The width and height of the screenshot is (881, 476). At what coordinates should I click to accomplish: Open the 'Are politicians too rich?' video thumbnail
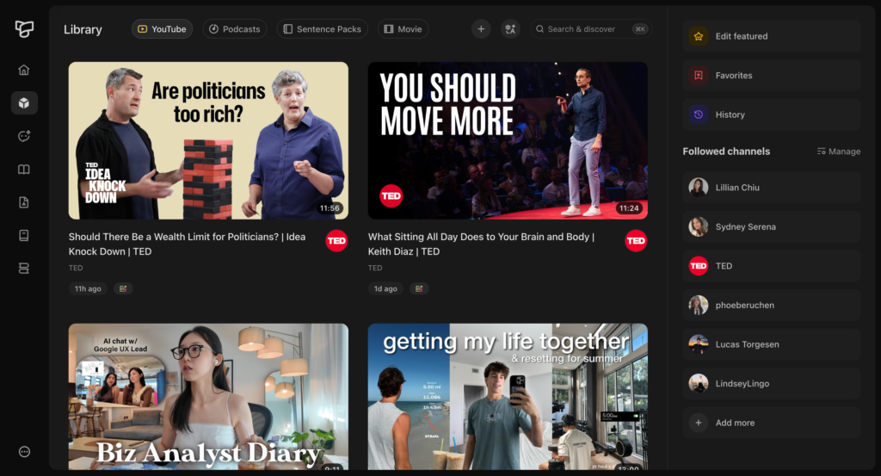[x=208, y=140]
